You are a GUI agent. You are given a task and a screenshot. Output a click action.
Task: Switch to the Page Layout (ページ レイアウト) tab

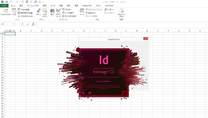click(33, 6)
